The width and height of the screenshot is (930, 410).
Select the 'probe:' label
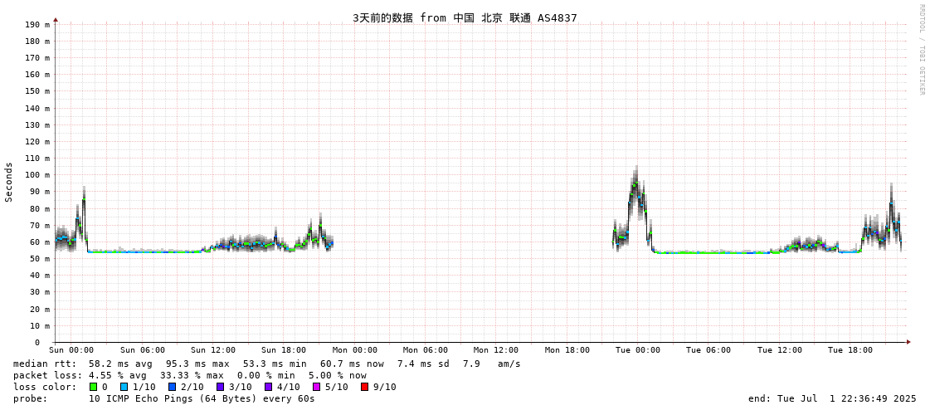click(30, 398)
